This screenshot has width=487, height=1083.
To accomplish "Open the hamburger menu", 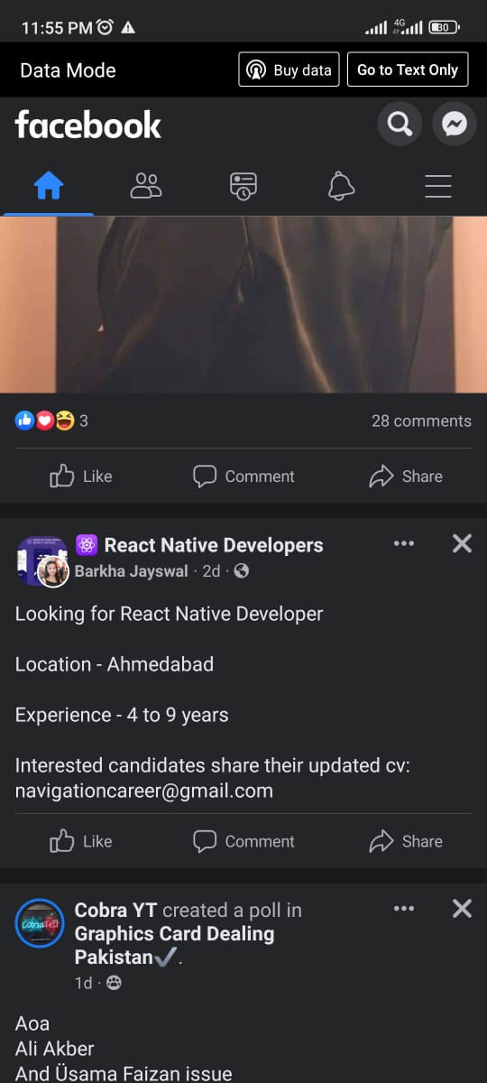I will click(x=438, y=186).
